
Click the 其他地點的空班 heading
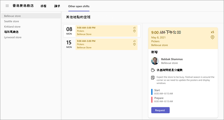pyautogui.click(x=78, y=17)
